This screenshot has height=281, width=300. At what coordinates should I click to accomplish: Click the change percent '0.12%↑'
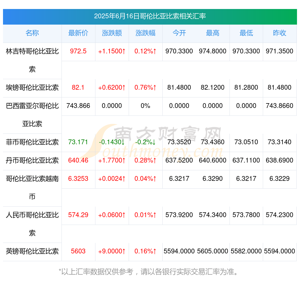[x=145, y=51]
